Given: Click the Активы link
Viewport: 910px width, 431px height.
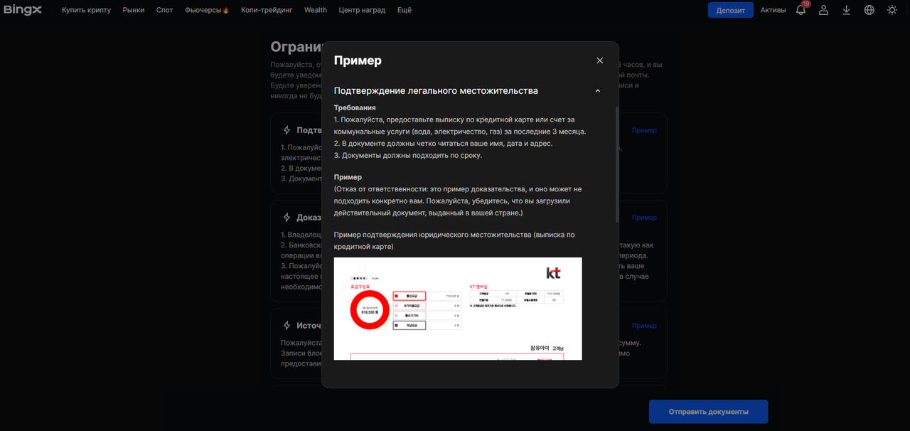Looking at the screenshot, I should click(773, 10).
